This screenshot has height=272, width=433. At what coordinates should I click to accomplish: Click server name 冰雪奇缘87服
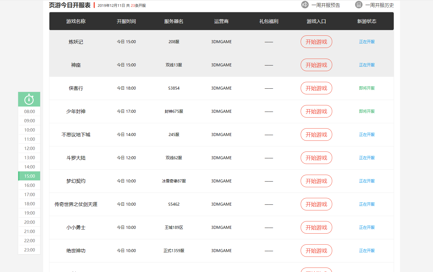pos(174,181)
